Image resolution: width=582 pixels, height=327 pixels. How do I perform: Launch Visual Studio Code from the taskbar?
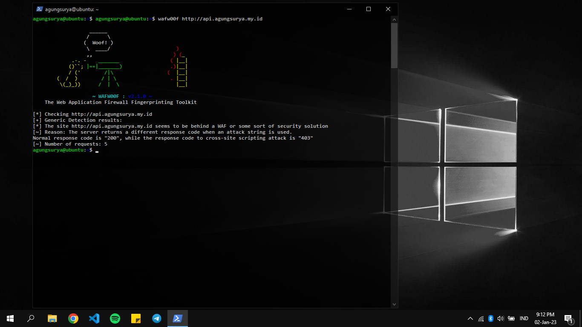tap(94, 318)
